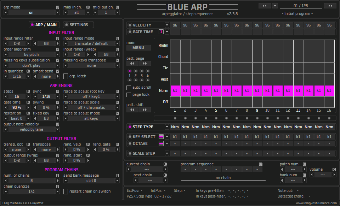340x206 pixels.
Task: Increase bank num with right arrow
Action: pyautogui.click(x=305, y=180)
